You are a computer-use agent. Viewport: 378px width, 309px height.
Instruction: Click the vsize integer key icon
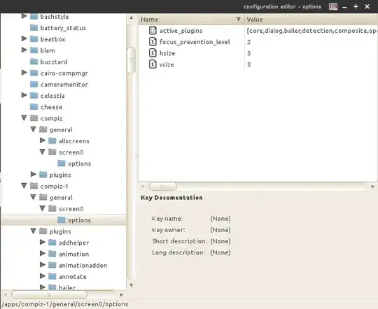point(153,64)
